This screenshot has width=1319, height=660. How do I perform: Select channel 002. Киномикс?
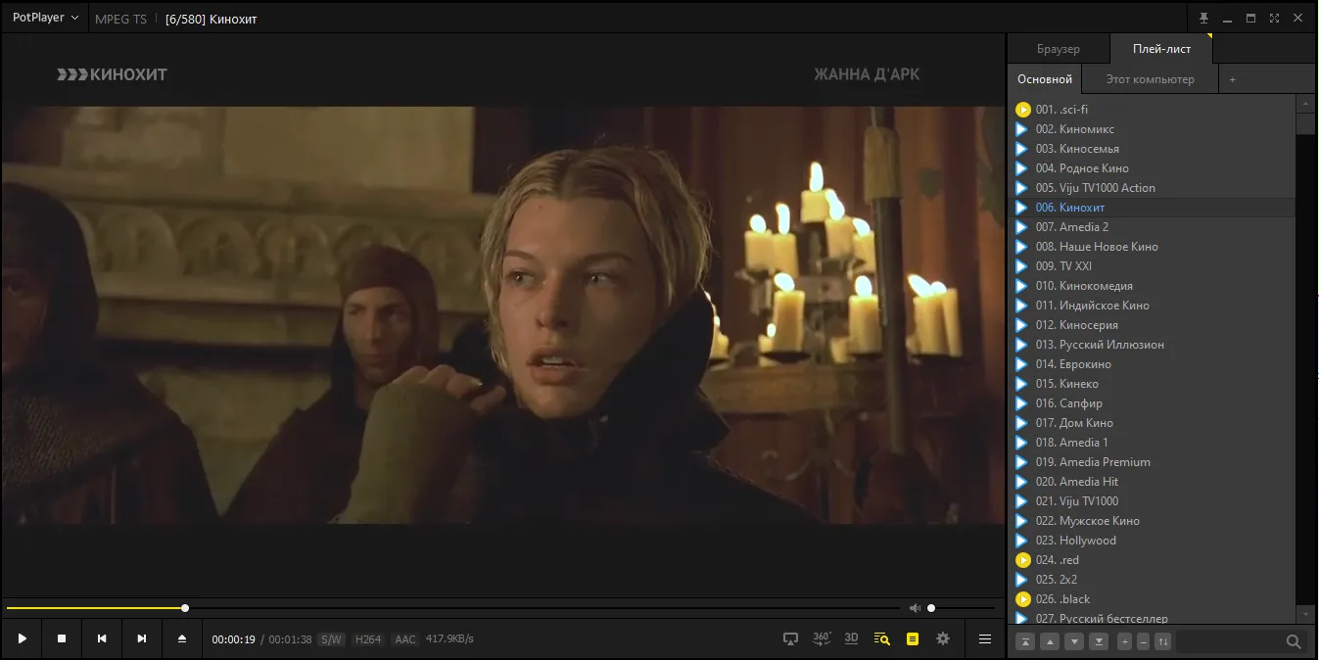click(x=1152, y=129)
